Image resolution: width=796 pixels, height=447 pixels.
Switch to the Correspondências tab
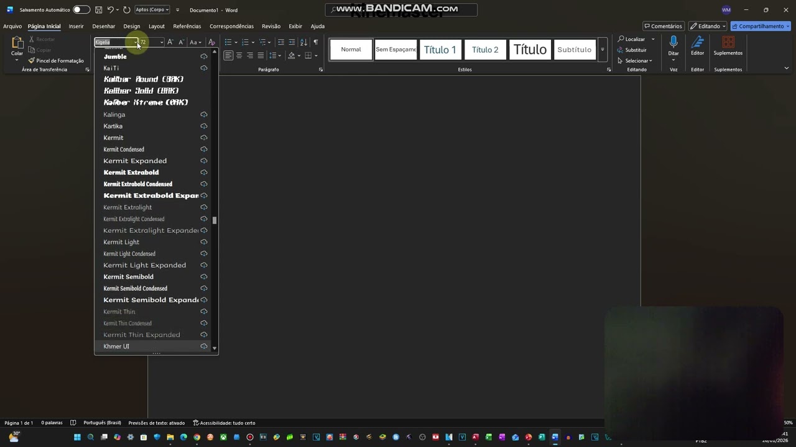click(231, 26)
